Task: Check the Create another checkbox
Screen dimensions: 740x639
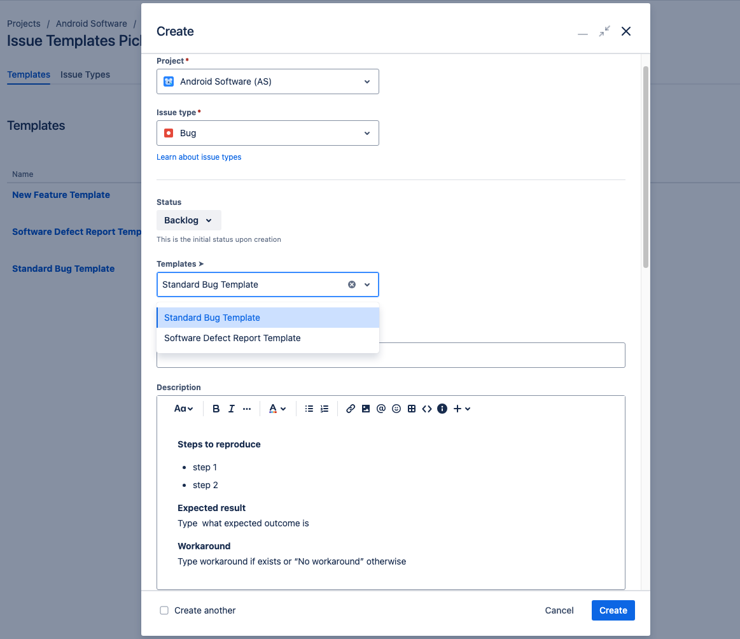Action: [x=164, y=610]
